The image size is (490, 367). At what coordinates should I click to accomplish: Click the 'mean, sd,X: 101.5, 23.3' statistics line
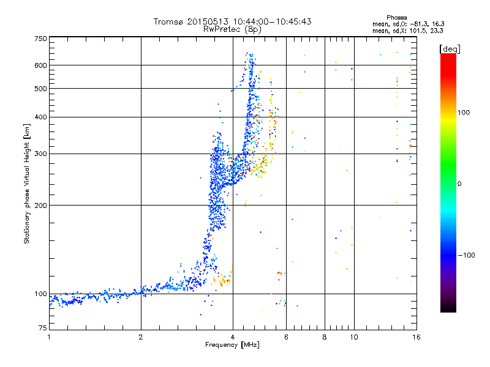click(x=407, y=31)
